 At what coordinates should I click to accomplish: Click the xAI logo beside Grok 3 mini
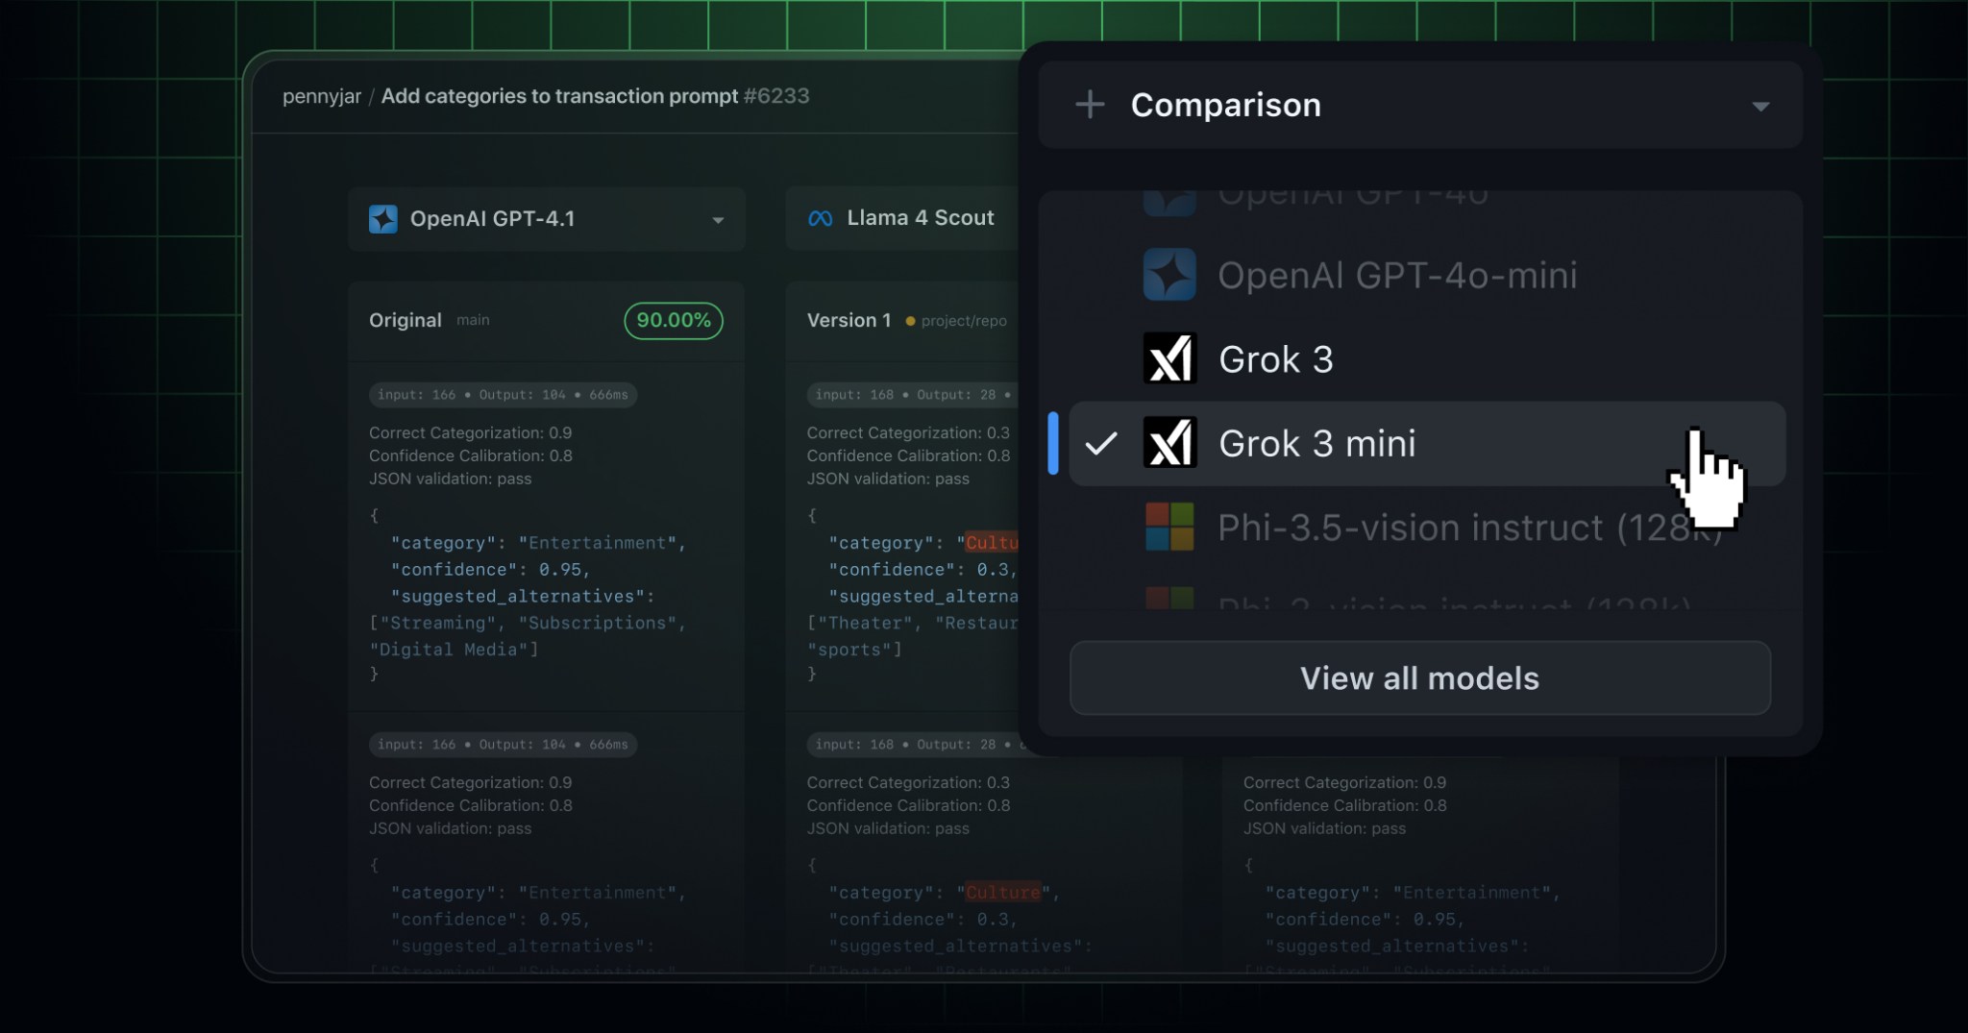[1168, 443]
